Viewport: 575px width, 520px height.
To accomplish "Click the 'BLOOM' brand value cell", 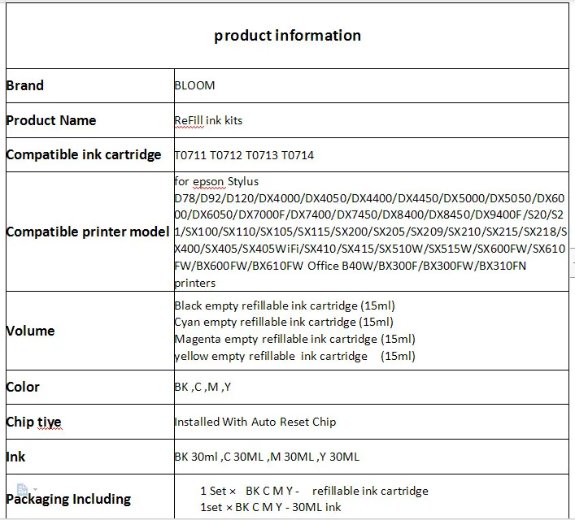I will [x=372, y=86].
